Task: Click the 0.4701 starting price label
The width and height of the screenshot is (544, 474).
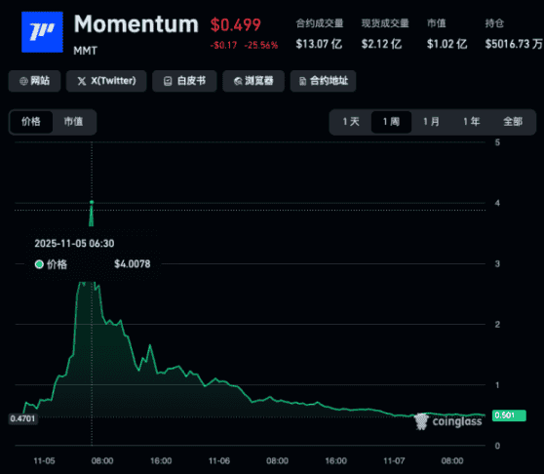Action: pos(22,418)
